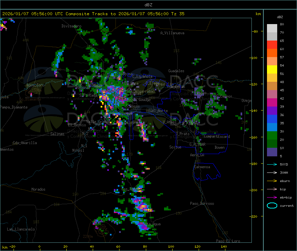Click the 'Guadales' map label
This screenshot has height=251, width=297.
176,71
